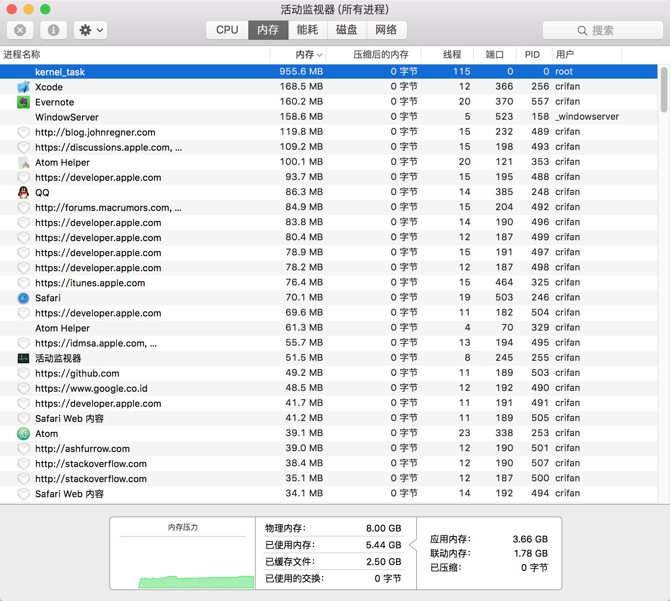This screenshot has height=601, width=670.
Task: Click Xcode's 168.5 MB memory value
Action: 301,87
